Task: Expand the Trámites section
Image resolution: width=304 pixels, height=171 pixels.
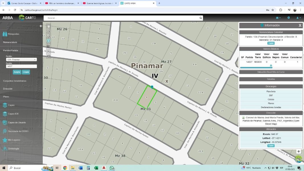Action: tap(271, 79)
